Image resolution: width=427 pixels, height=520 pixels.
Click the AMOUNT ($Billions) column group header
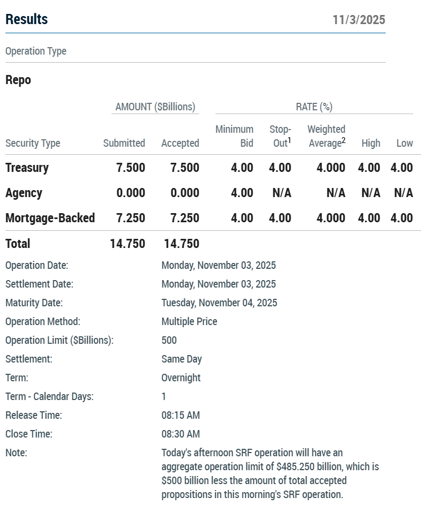[155, 107]
